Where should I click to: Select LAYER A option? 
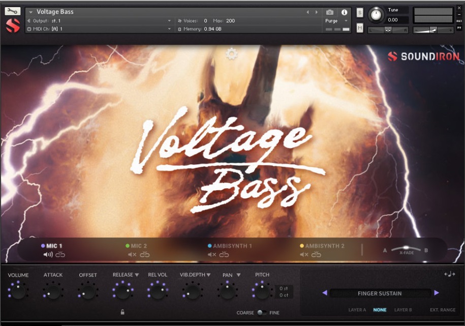357,310
